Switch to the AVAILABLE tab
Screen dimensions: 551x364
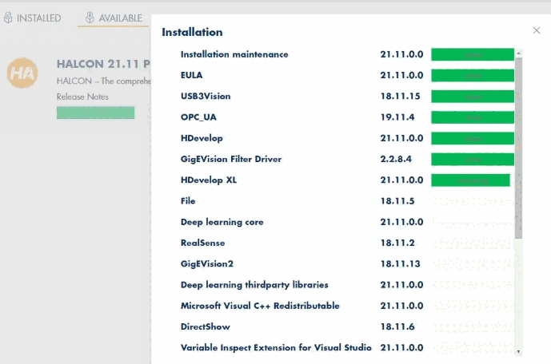point(114,18)
